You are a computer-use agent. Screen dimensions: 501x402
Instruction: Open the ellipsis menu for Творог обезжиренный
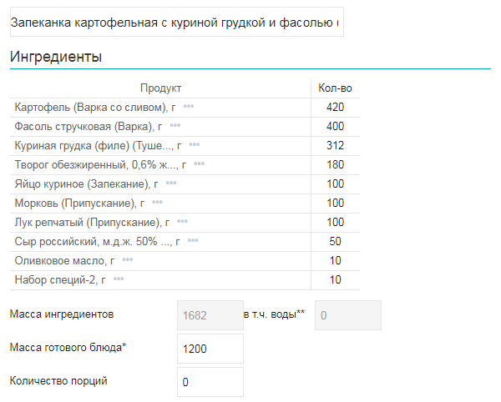pyautogui.click(x=199, y=164)
